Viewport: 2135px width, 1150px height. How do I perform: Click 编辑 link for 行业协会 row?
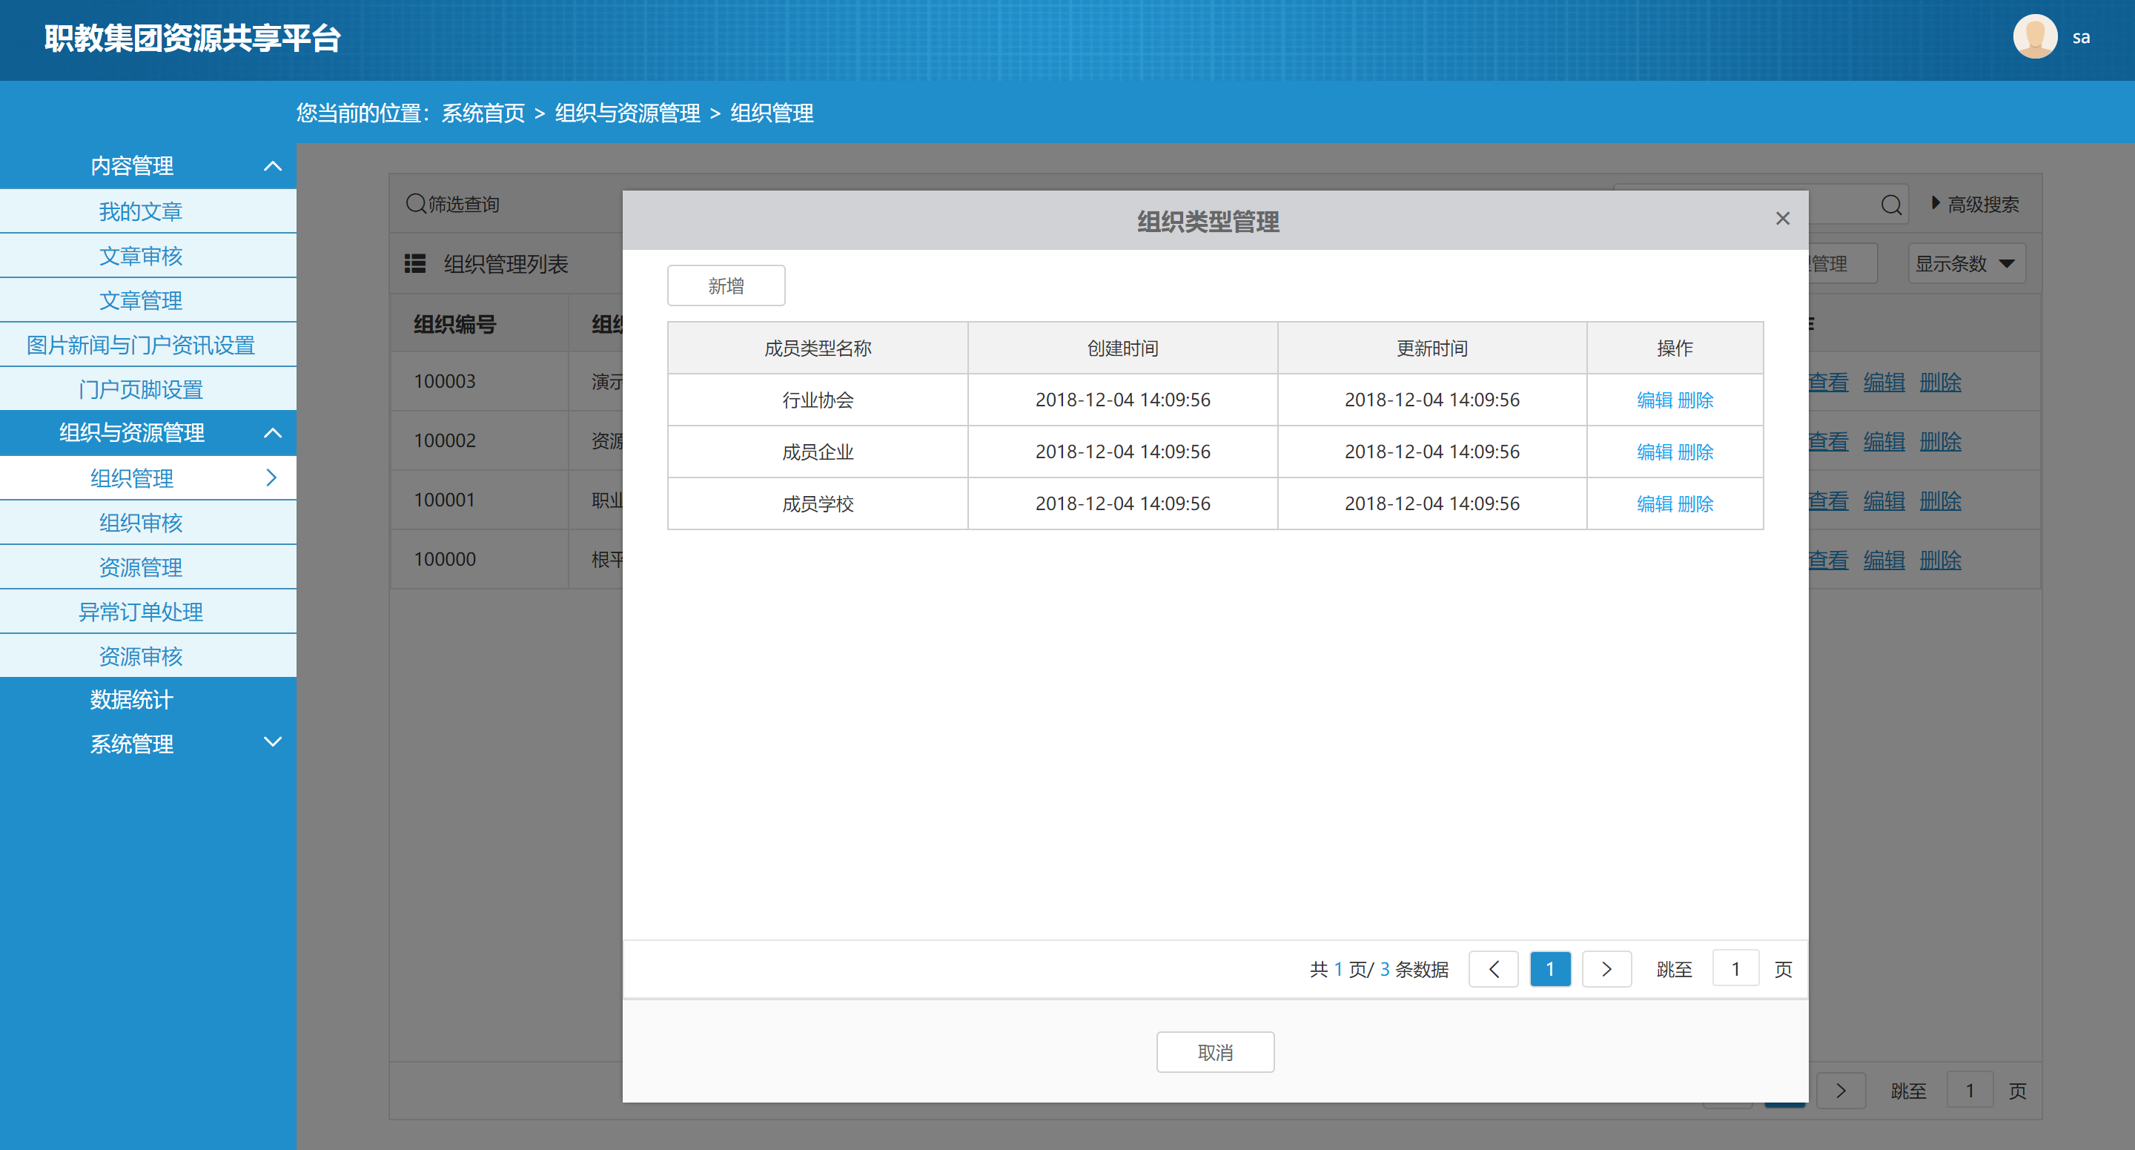pos(1655,400)
